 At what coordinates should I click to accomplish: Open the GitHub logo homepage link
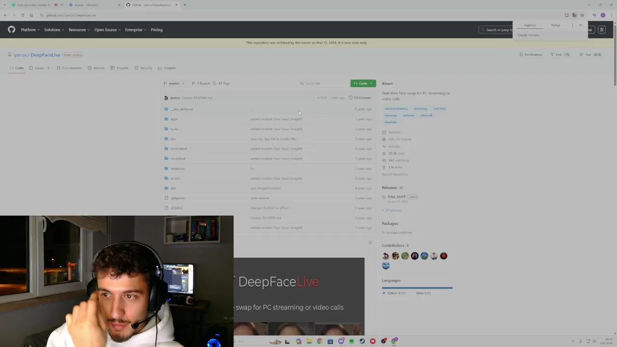coord(12,30)
